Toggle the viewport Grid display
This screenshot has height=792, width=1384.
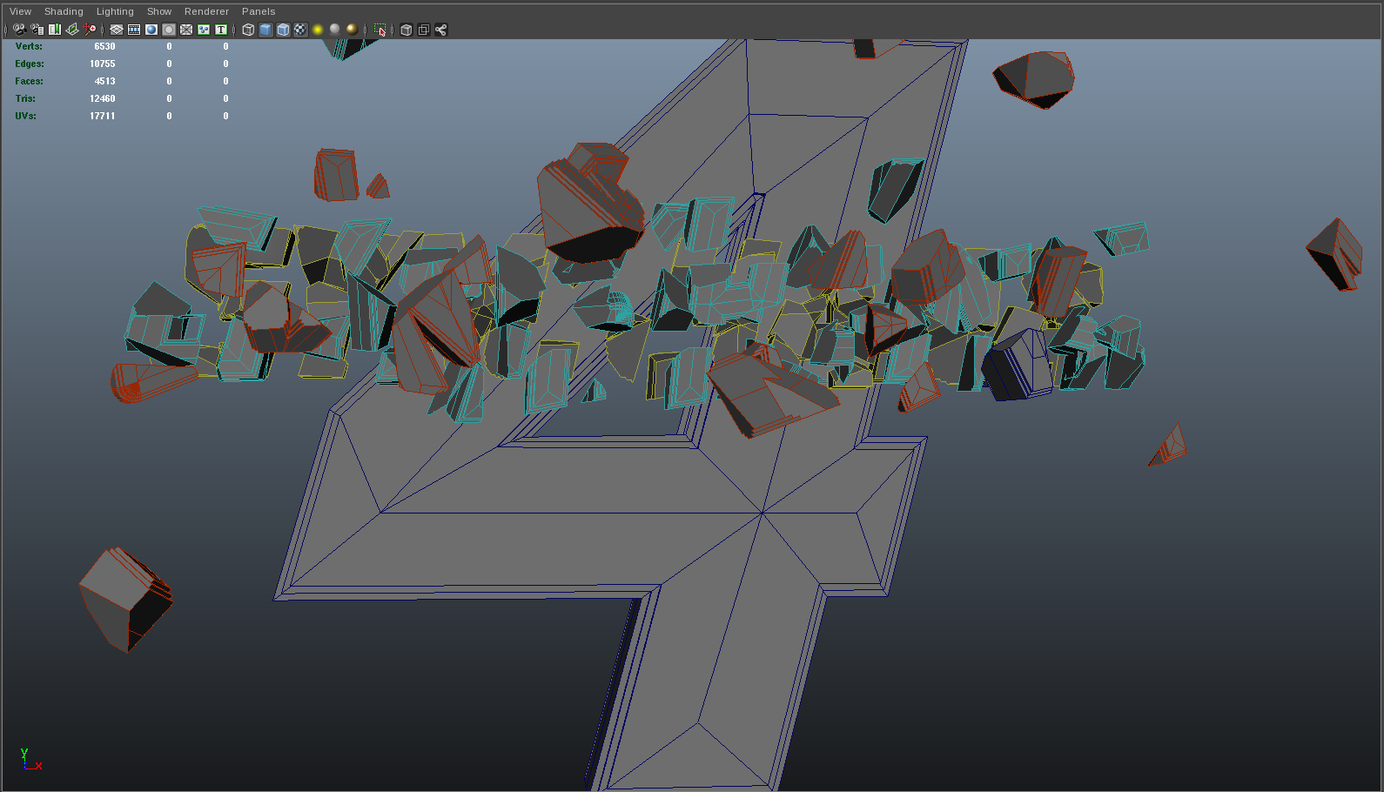point(117,30)
